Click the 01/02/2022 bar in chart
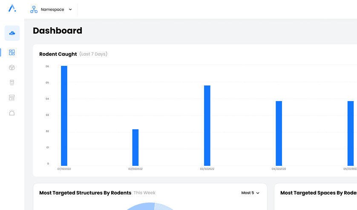 click(64, 116)
